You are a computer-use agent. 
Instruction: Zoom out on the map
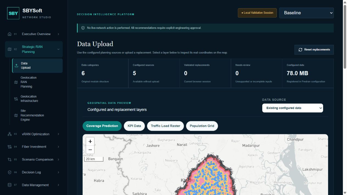[90, 150]
